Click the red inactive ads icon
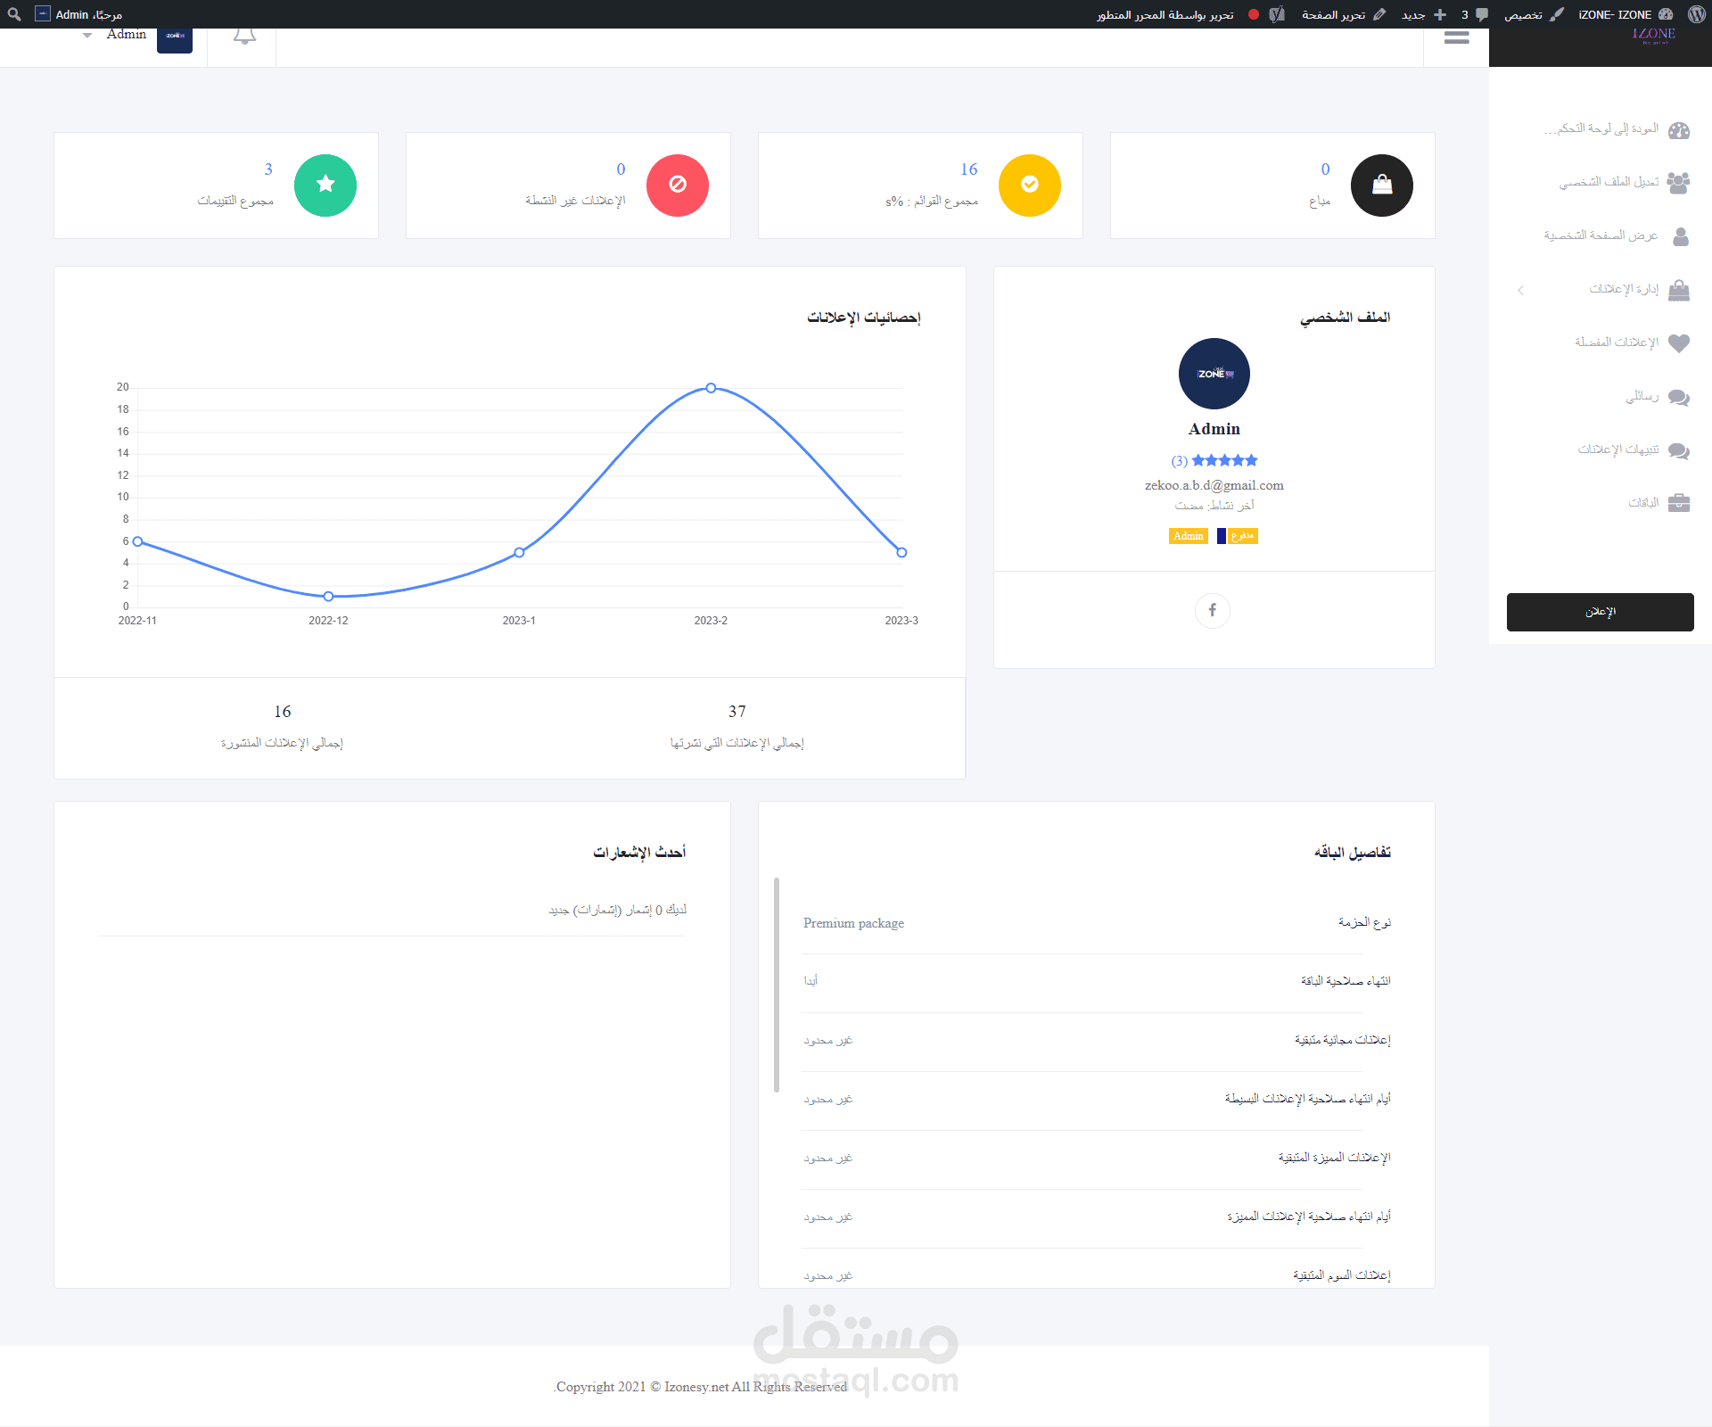This screenshot has width=1712, height=1427. pyautogui.click(x=677, y=185)
